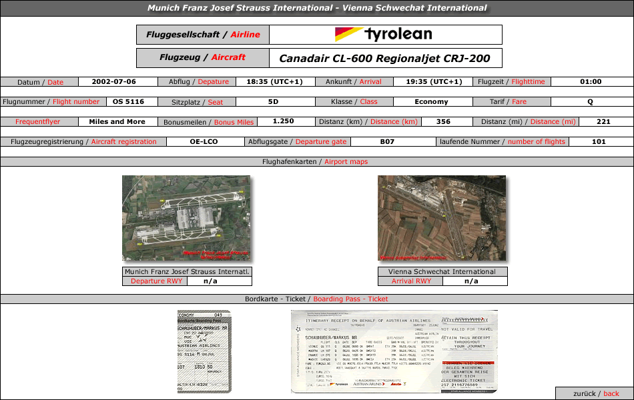The height and width of the screenshot is (400, 634).
Task: Click the Distanz (mi) / Distance (mi) label
Action: (x=528, y=121)
